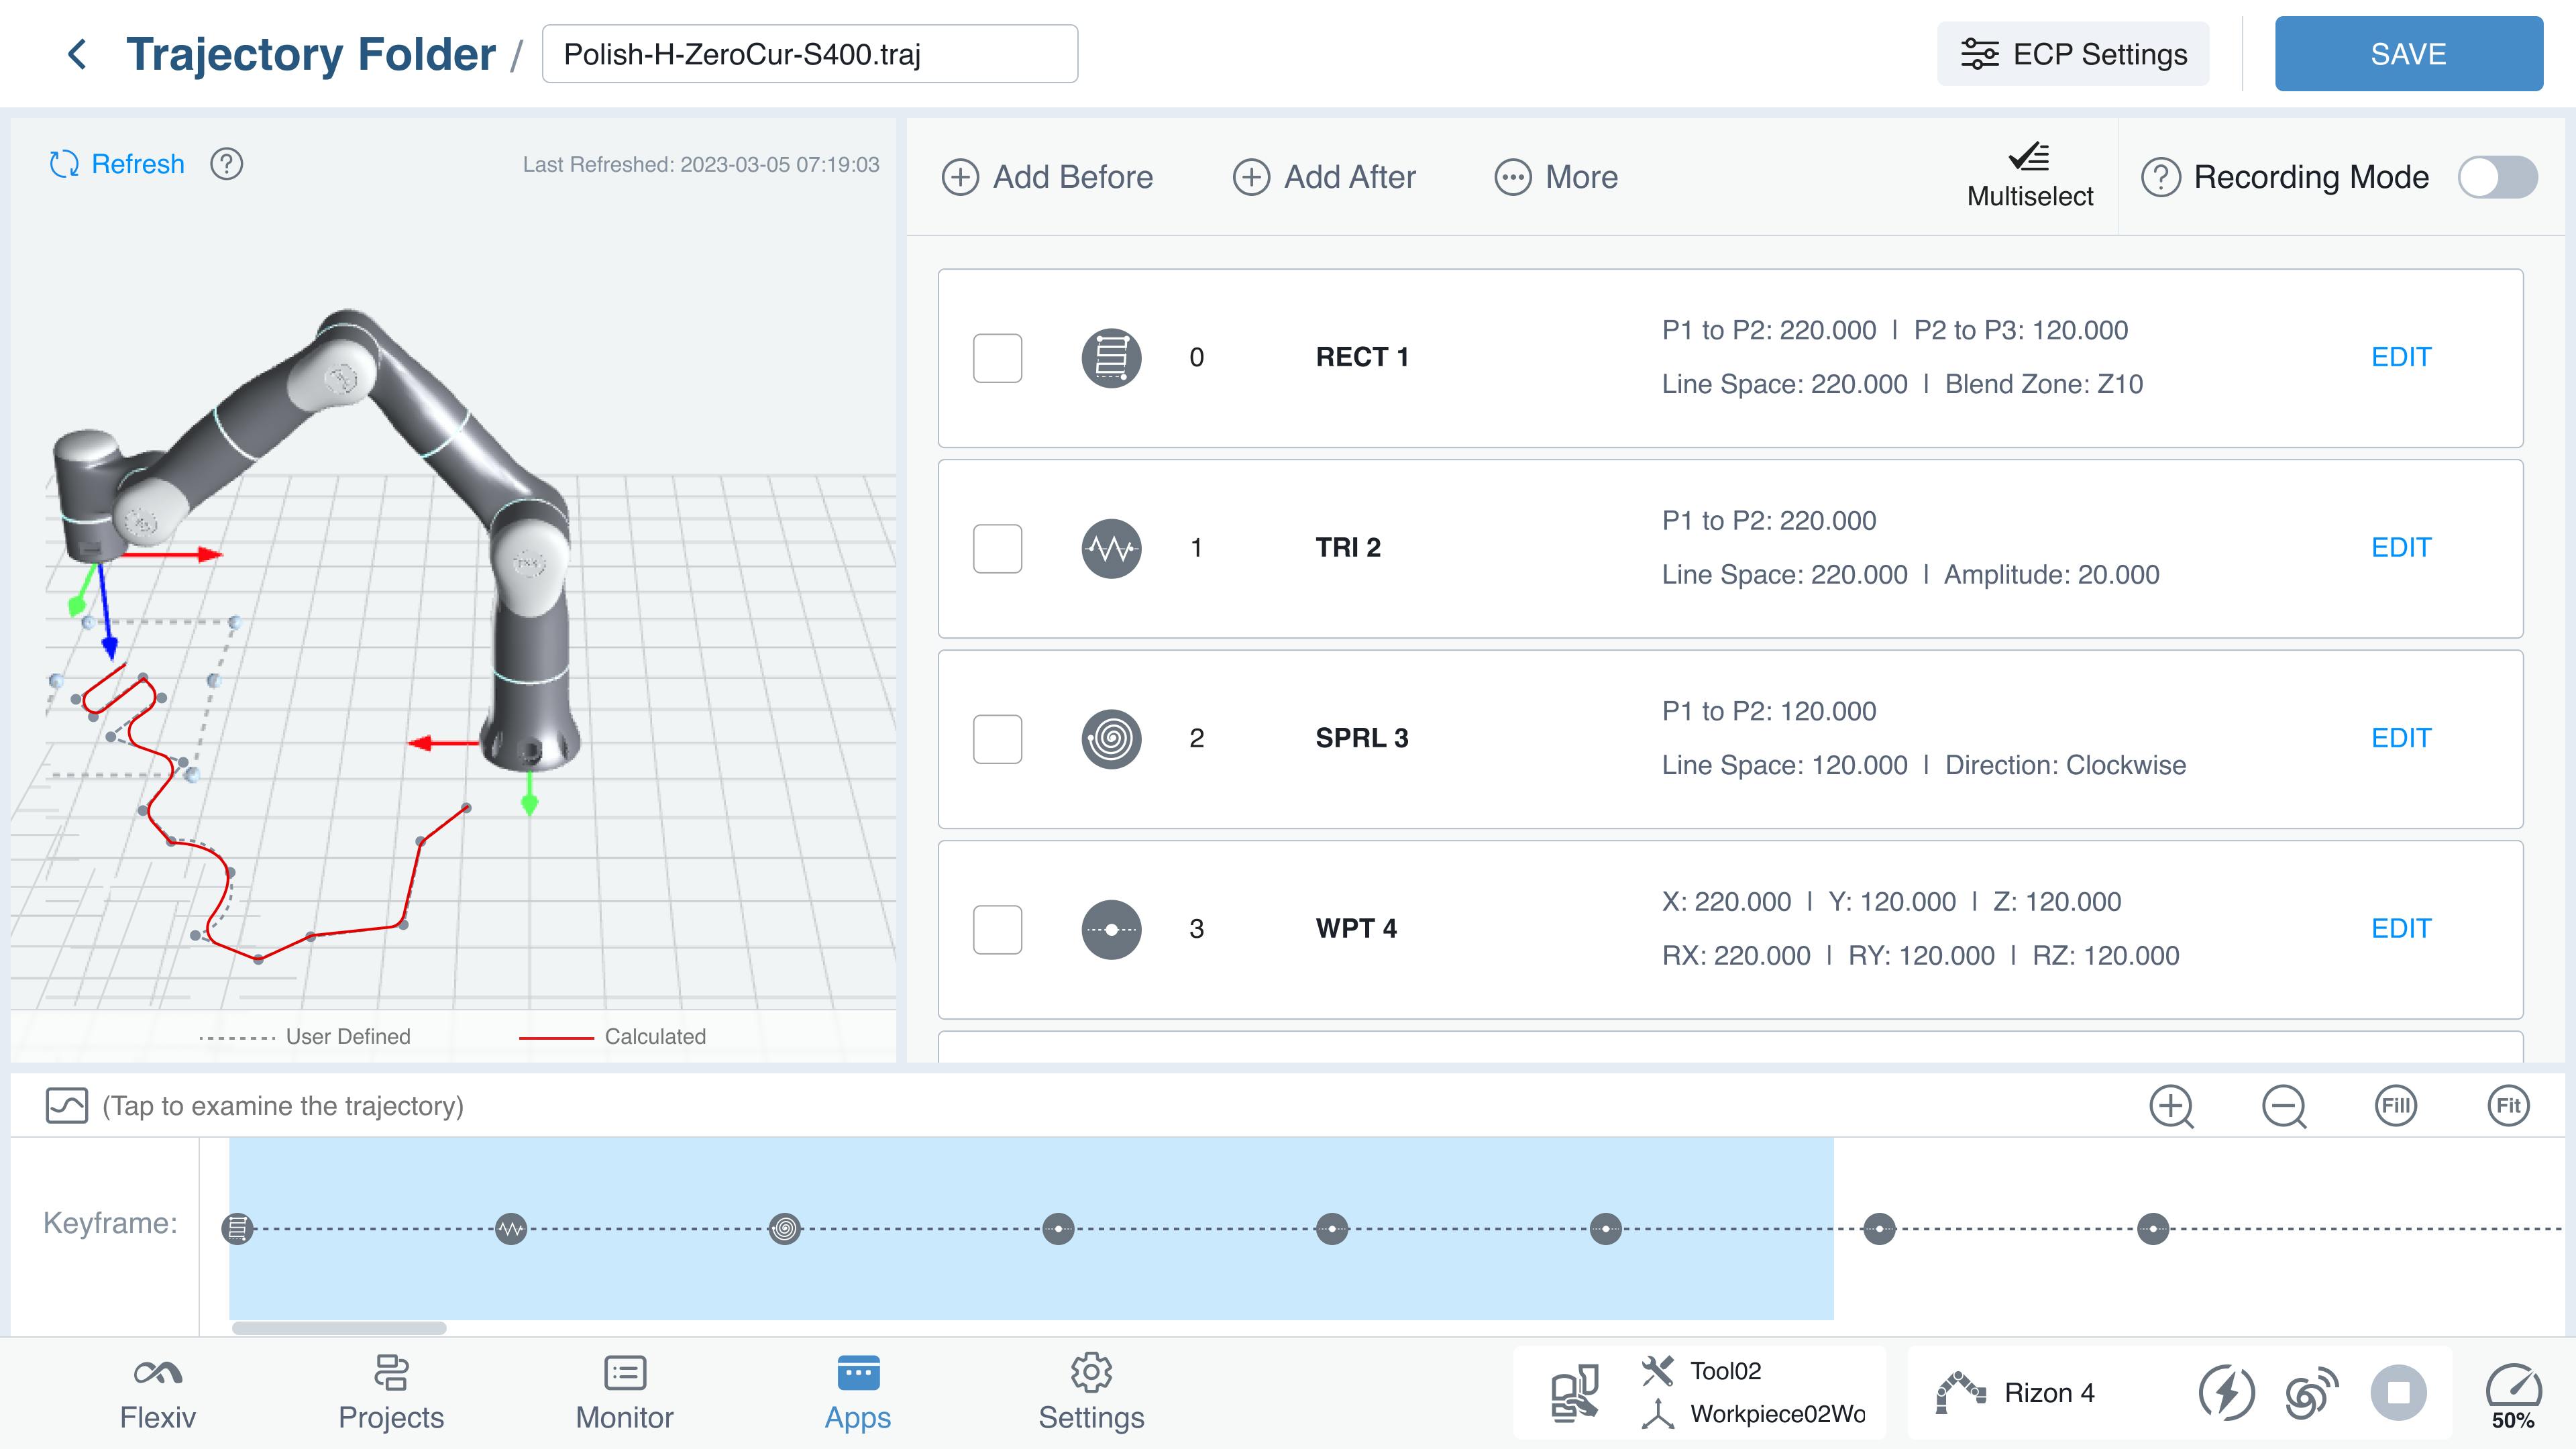The width and height of the screenshot is (2576, 1449).
Task: Click the Refresh icon in 3D view
Action: click(64, 164)
